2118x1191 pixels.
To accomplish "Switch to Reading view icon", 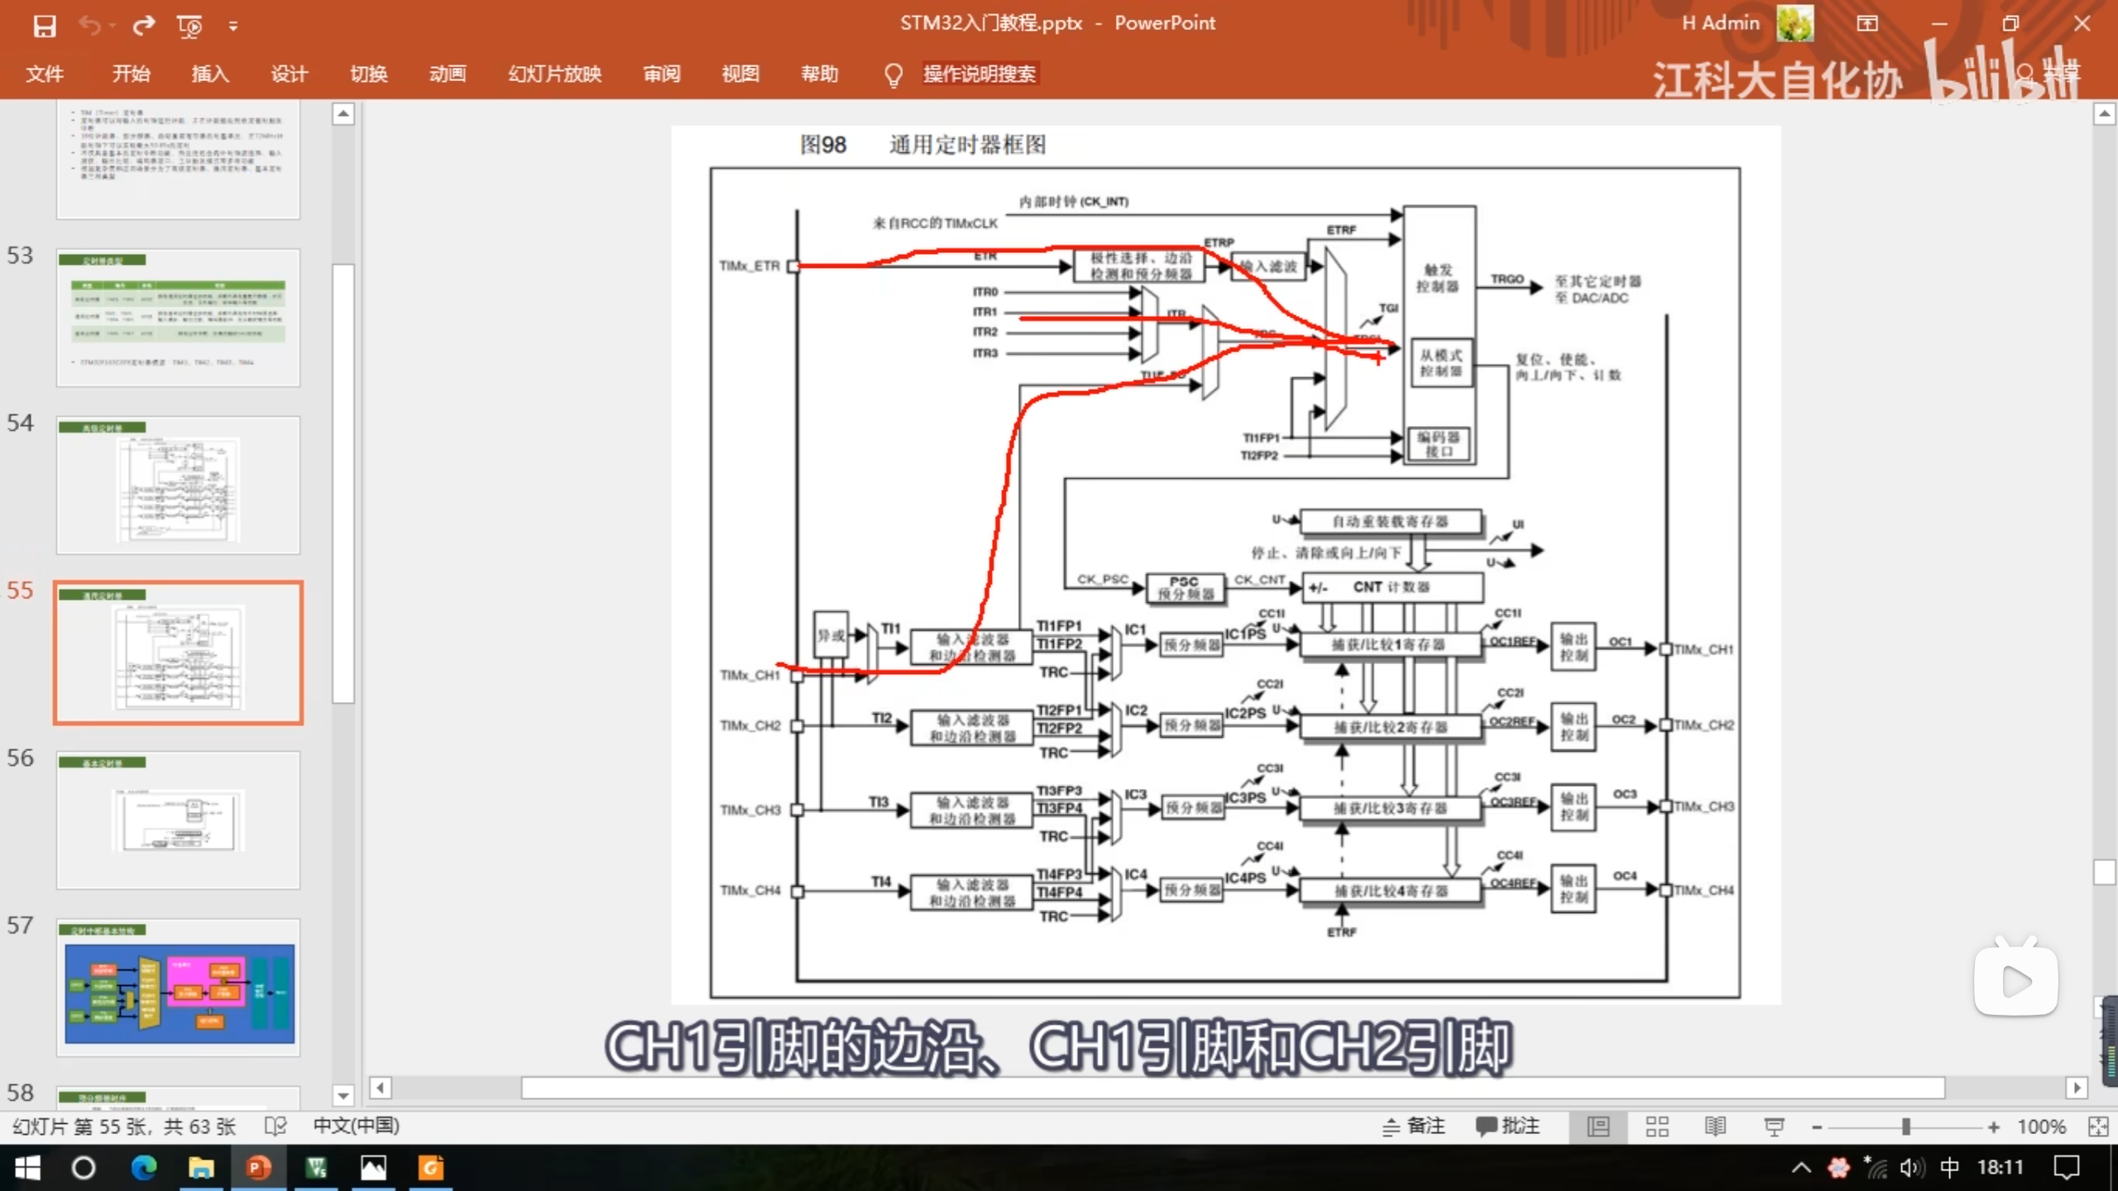I will (x=1715, y=1126).
